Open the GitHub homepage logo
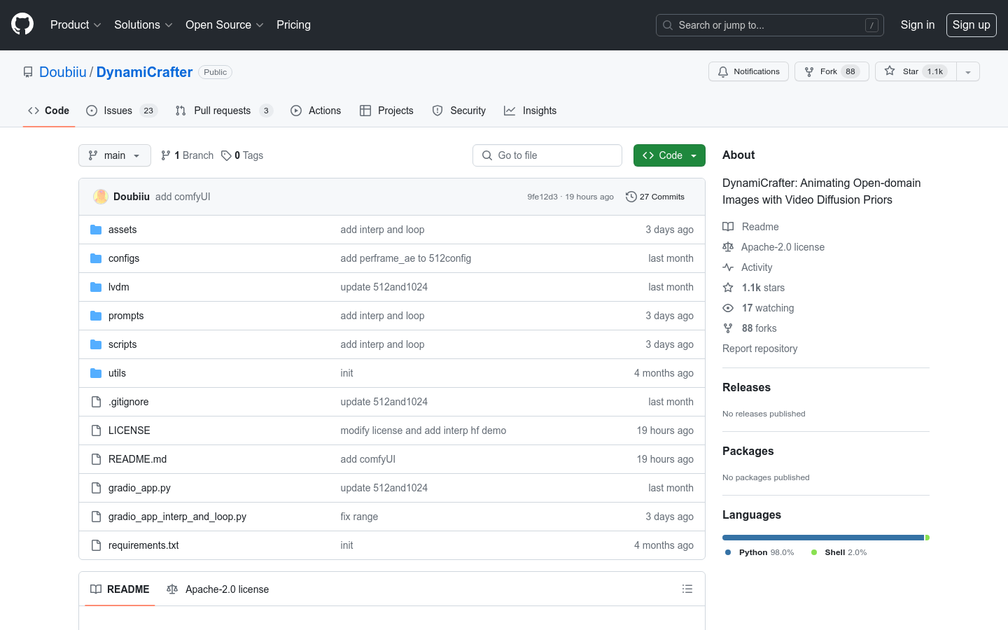The image size is (1008, 630). (x=22, y=24)
